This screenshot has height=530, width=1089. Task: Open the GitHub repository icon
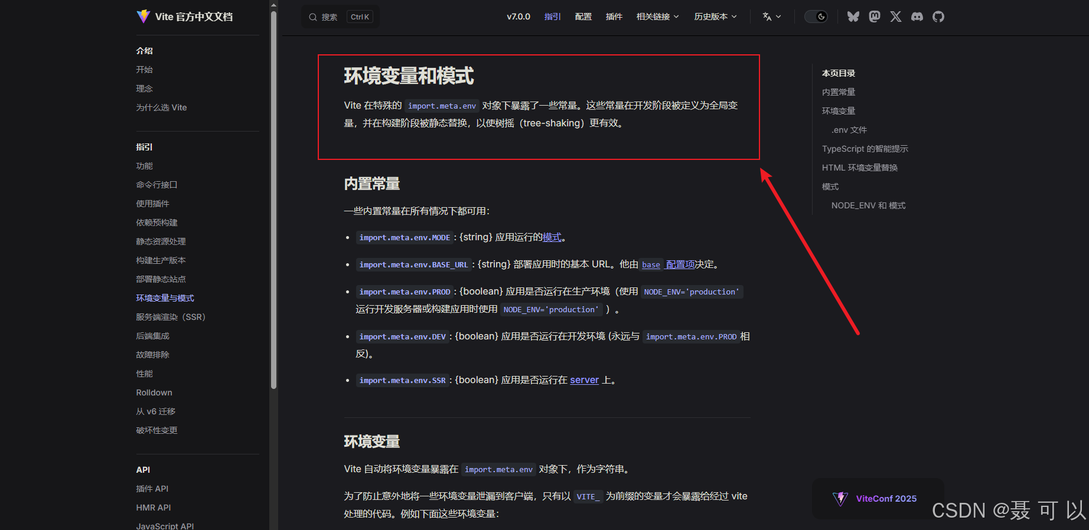[938, 17]
